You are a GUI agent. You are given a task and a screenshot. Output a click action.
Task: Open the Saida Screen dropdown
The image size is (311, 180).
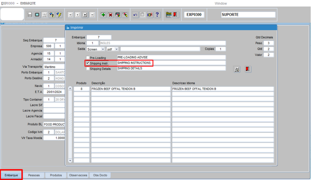click(103, 49)
